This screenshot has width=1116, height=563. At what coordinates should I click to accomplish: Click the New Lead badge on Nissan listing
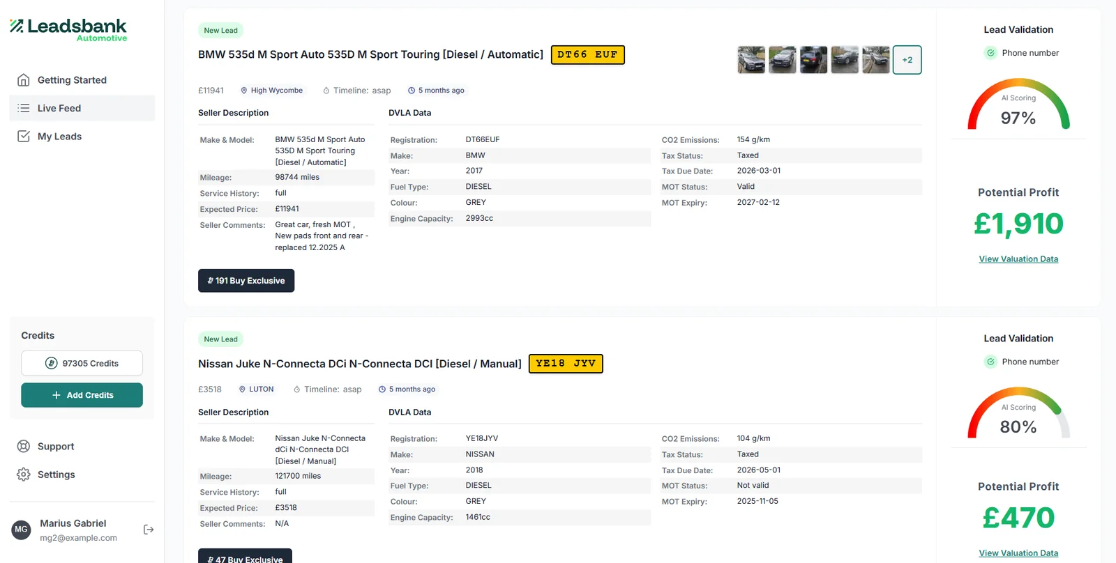(220, 339)
